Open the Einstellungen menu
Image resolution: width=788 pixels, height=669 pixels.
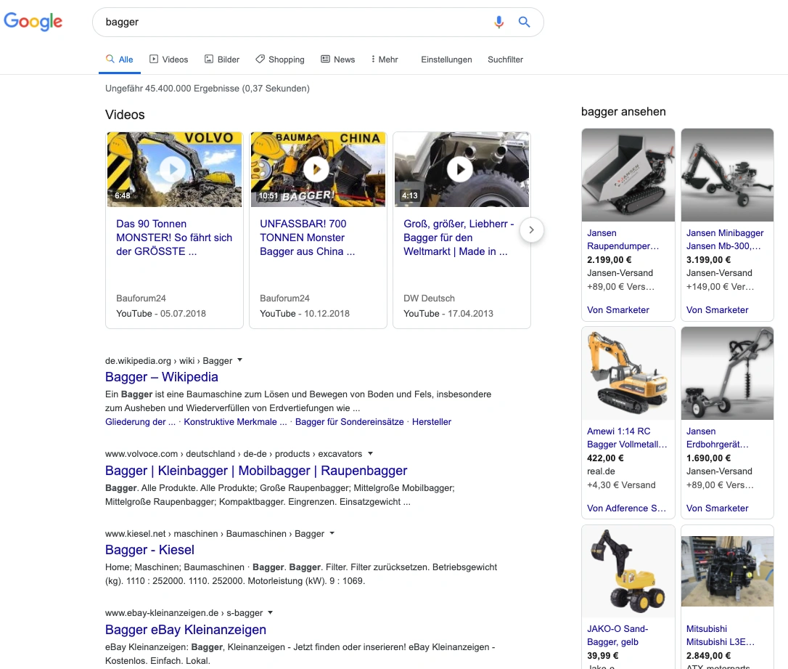[446, 60]
